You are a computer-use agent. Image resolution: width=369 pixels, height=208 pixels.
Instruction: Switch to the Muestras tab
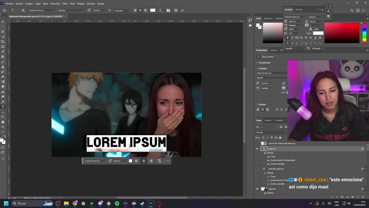(x=268, y=18)
